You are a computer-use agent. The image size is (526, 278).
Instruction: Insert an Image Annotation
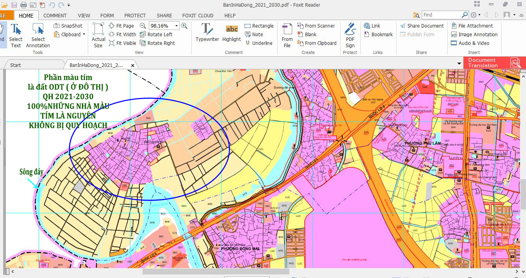[474, 34]
